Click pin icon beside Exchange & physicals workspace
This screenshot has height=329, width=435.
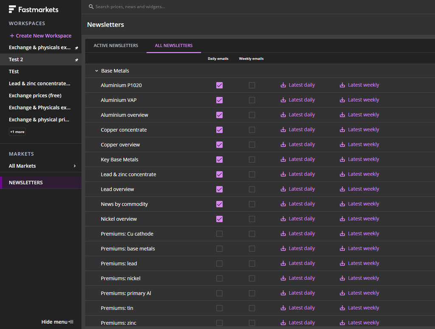[76, 48]
